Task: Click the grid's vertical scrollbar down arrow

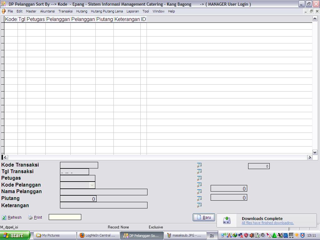Action: pos(315,152)
